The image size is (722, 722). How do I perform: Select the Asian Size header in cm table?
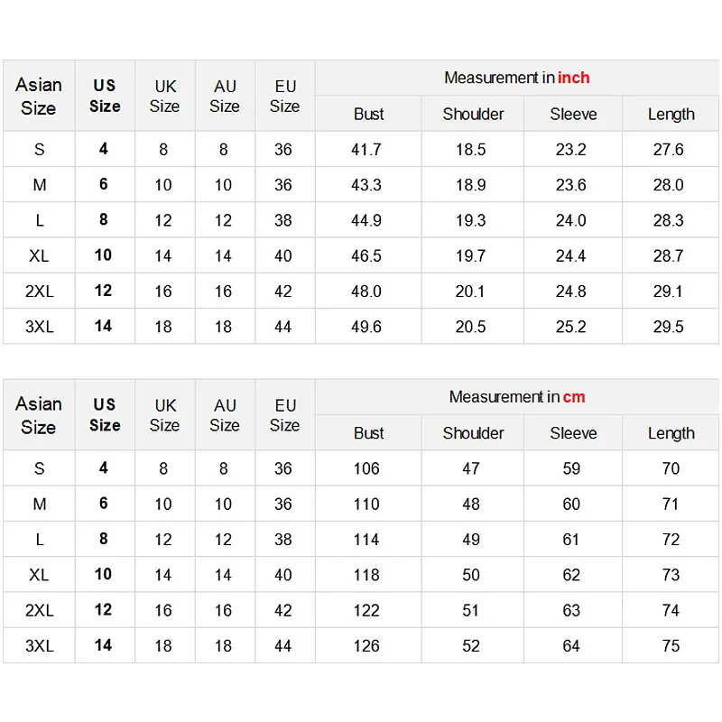tap(39, 415)
